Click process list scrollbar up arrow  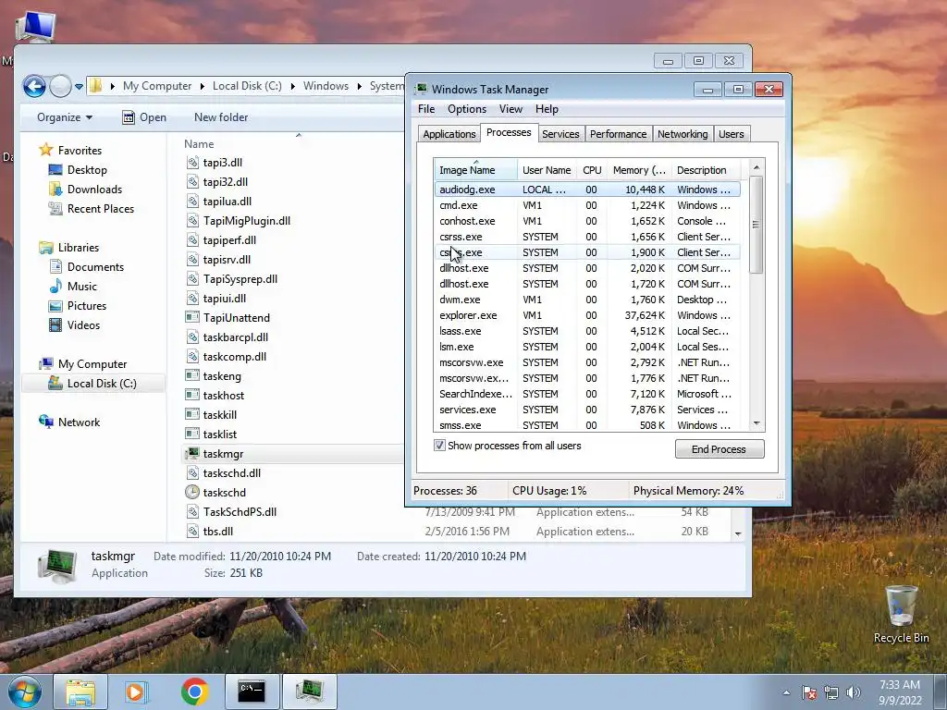click(756, 167)
